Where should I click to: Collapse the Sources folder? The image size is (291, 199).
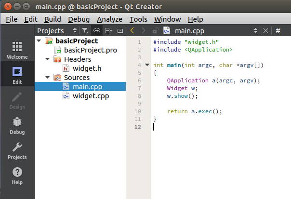[x=48, y=78]
